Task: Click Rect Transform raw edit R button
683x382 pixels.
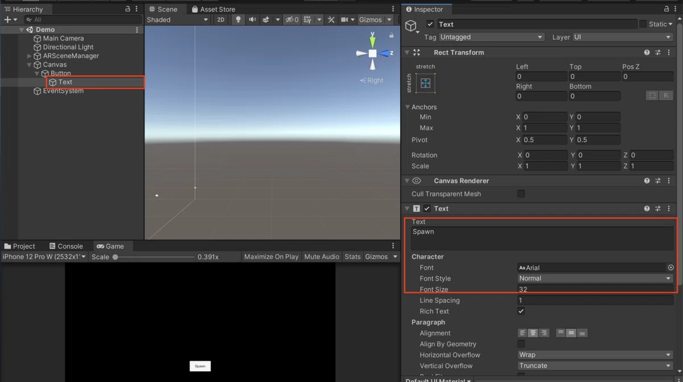Action: 666,96
